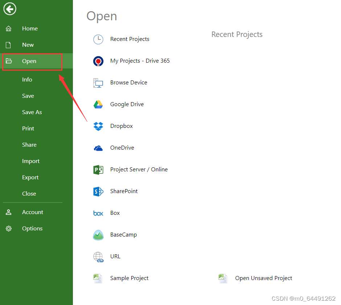341x305 pixels.
Task: Select Recent Projects location
Action: click(130, 39)
